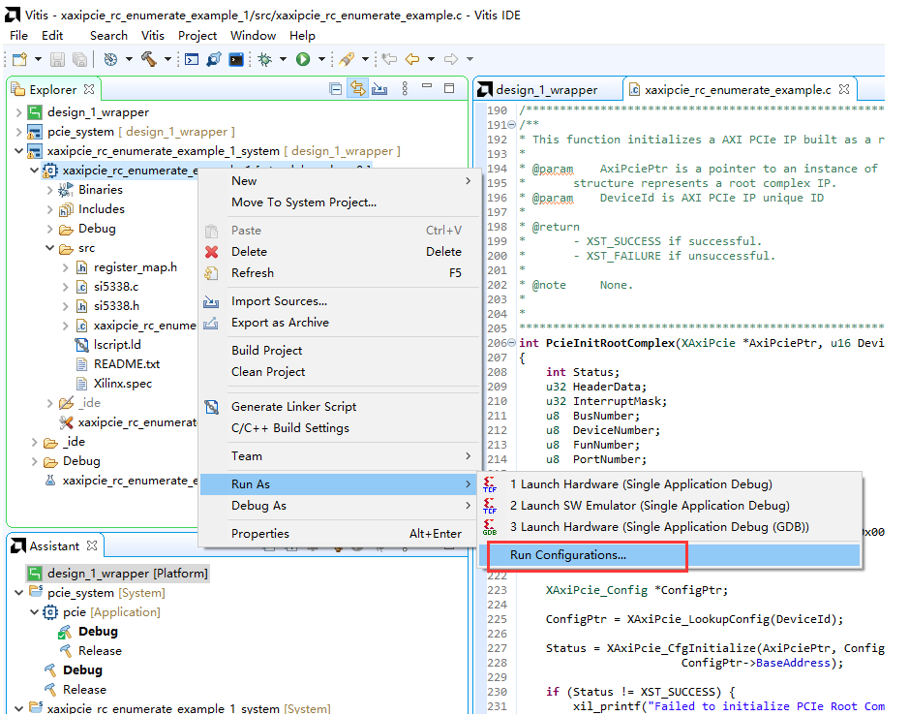Choose Generate Linker Script
The height and width of the screenshot is (716, 909).
click(341, 407)
